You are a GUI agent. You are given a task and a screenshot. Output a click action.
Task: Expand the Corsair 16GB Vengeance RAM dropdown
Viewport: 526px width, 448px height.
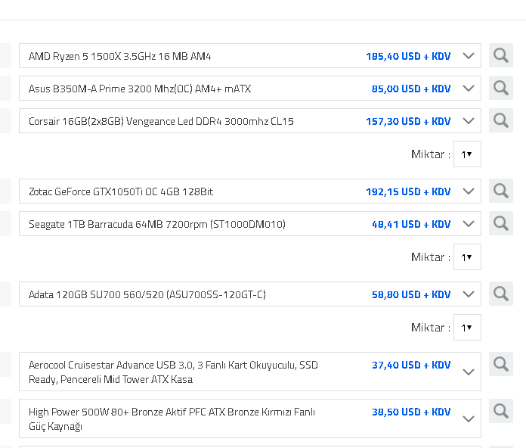pyautogui.click(x=468, y=121)
